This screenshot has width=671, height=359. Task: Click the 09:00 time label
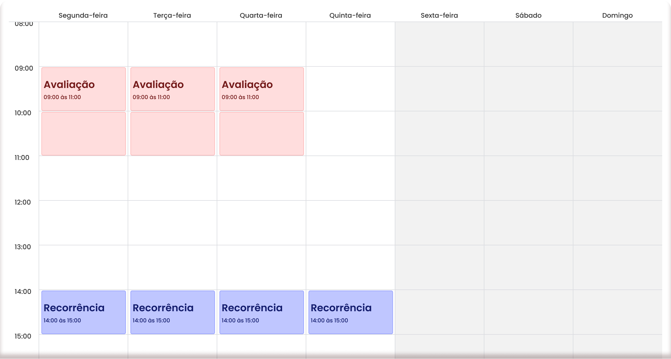pyautogui.click(x=24, y=68)
